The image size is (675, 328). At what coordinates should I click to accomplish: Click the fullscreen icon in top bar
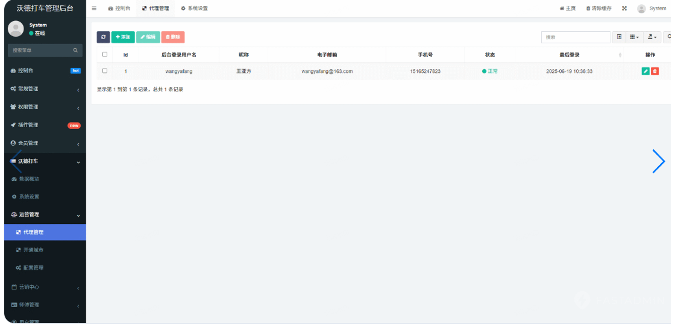(624, 8)
